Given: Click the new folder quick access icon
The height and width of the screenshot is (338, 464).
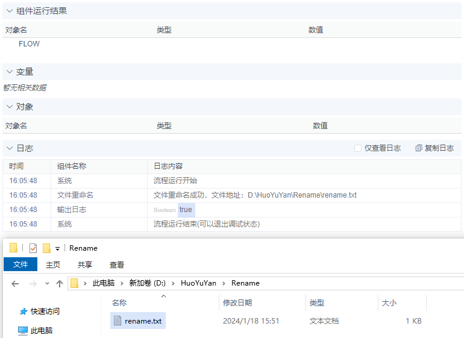Looking at the screenshot, I should tap(46, 248).
